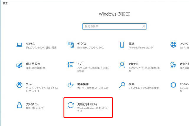Focus the 設定の検索 search field

[114, 26]
